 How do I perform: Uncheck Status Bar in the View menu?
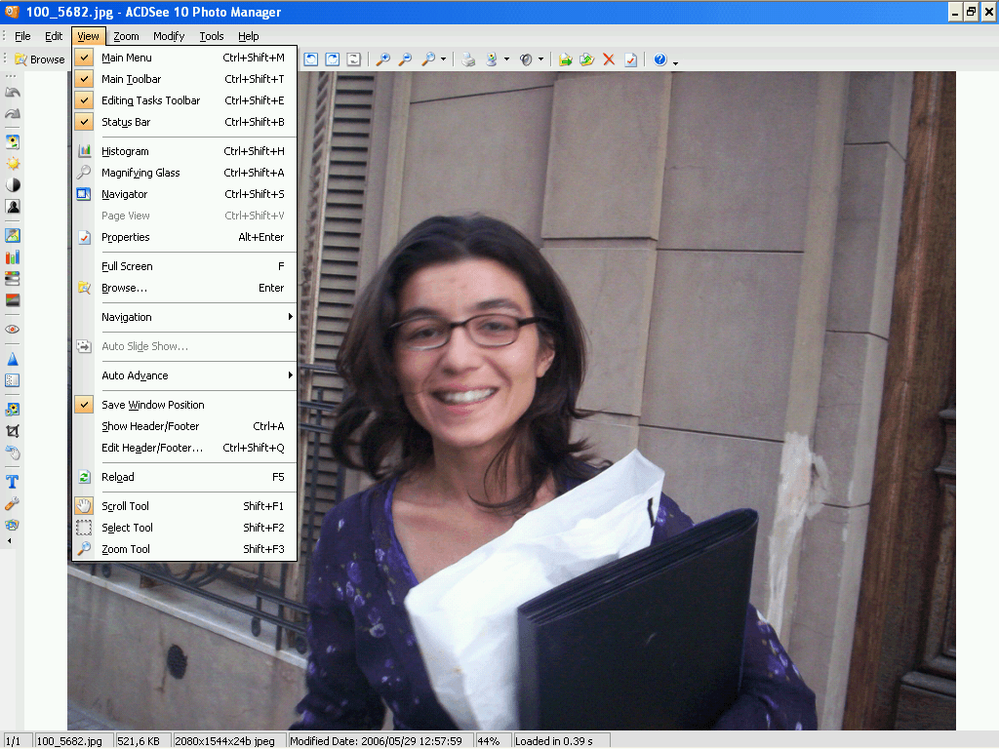tap(128, 122)
